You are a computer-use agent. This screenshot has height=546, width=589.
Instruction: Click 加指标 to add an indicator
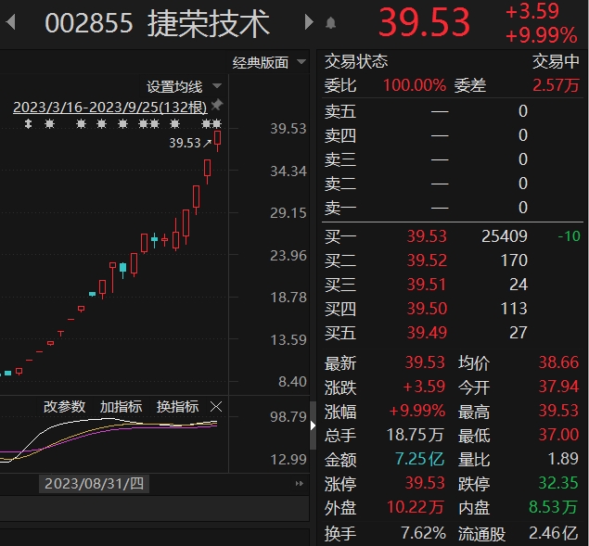coord(121,407)
